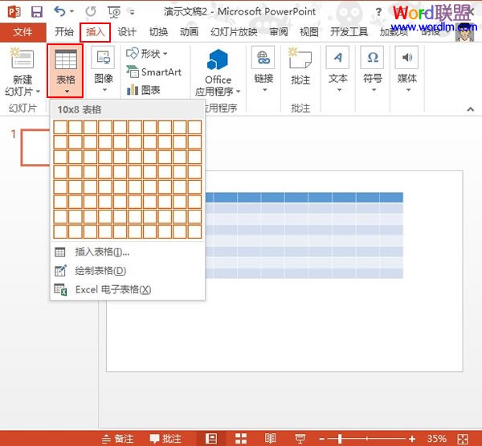The image size is (482, 446).
Task: Toggle the 批注 comments pane in status bar
Action: tap(165, 438)
